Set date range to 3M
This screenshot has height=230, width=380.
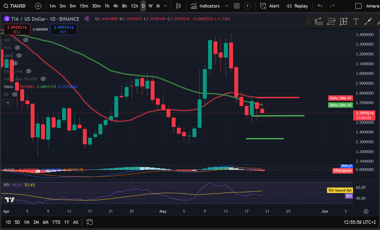[36, 222]
